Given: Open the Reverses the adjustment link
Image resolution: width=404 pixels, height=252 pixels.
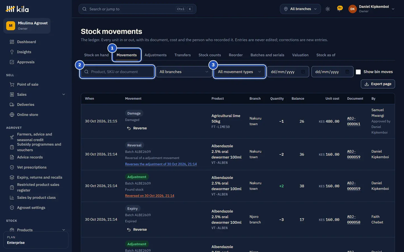Looking at the screenshot, I should coord(161,164).
